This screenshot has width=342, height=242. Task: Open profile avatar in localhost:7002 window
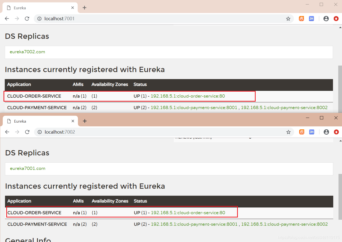(326, 132)
